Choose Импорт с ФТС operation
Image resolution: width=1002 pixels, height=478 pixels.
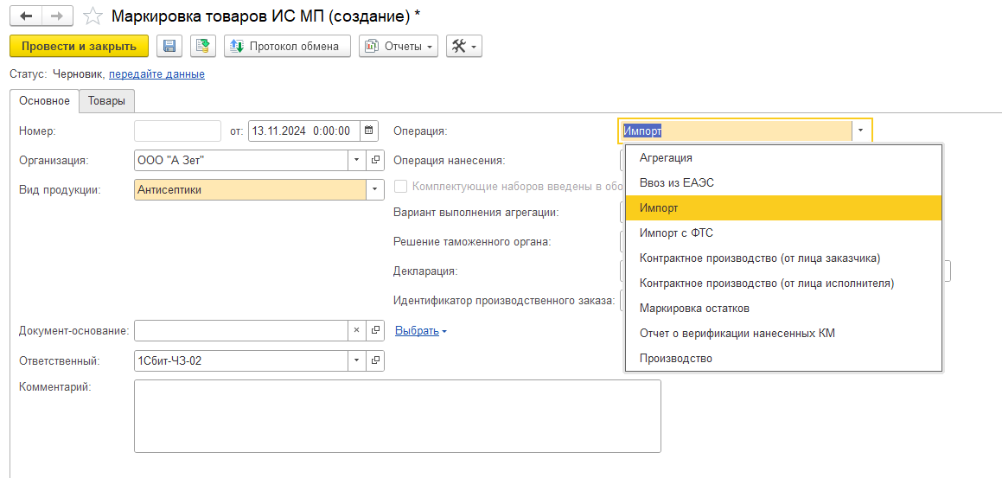(675, 233)
